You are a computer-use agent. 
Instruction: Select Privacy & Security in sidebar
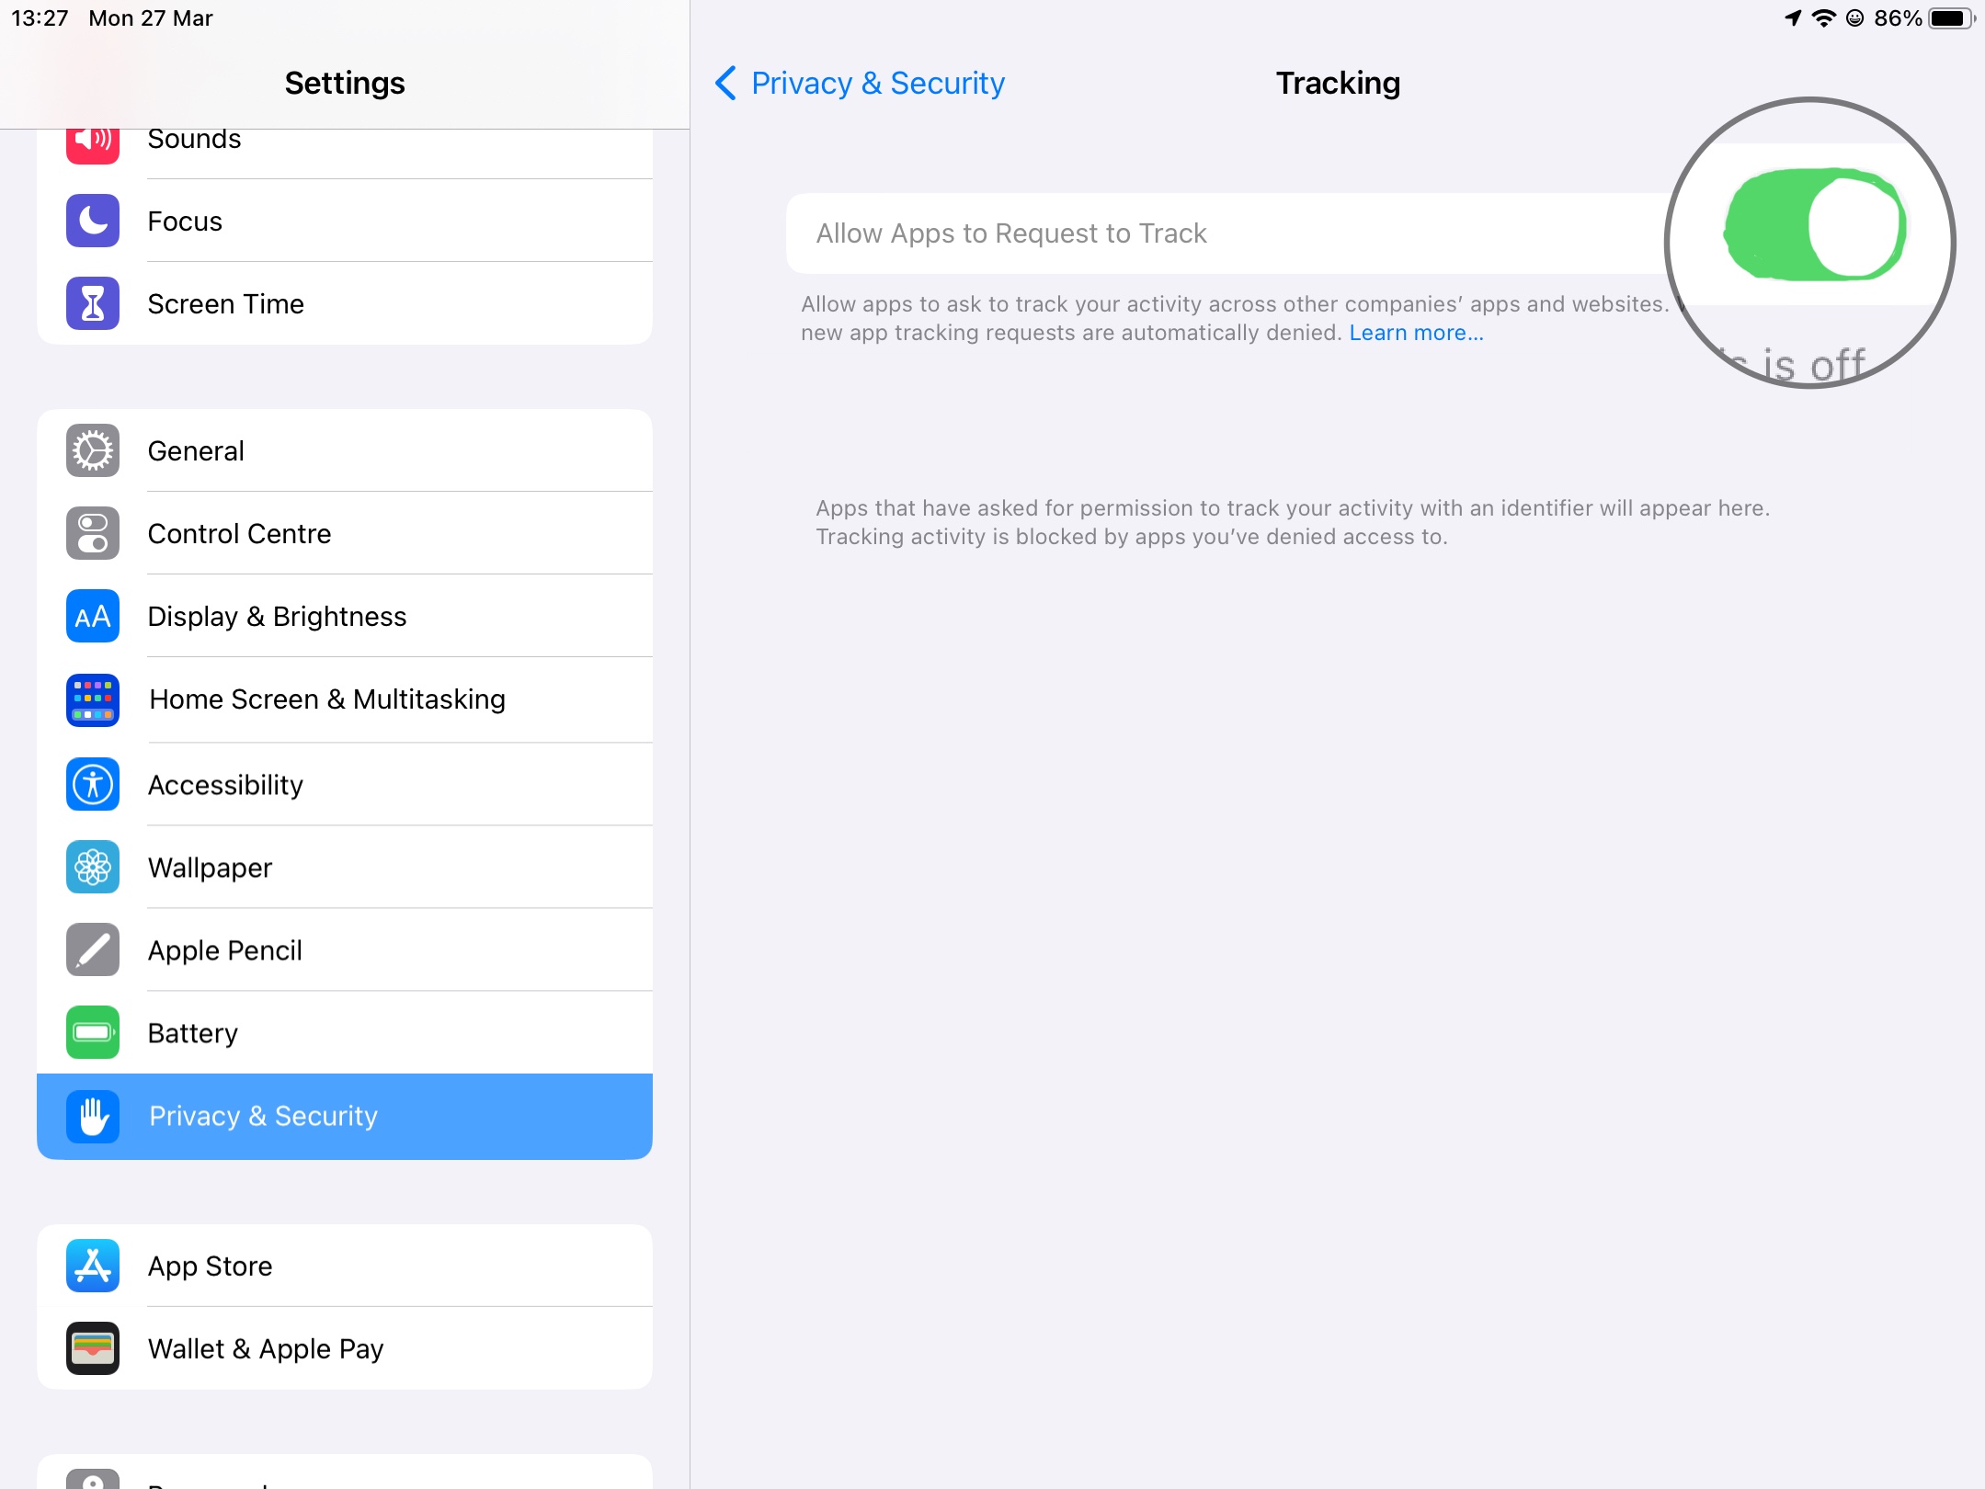345,1116
